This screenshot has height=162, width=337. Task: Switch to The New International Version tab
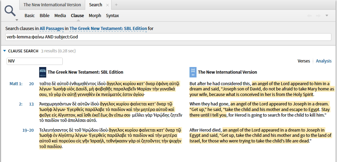(52, 5)
